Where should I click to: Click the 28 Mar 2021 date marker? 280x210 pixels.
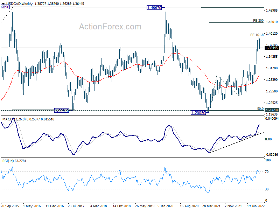(x=211, y=206)
